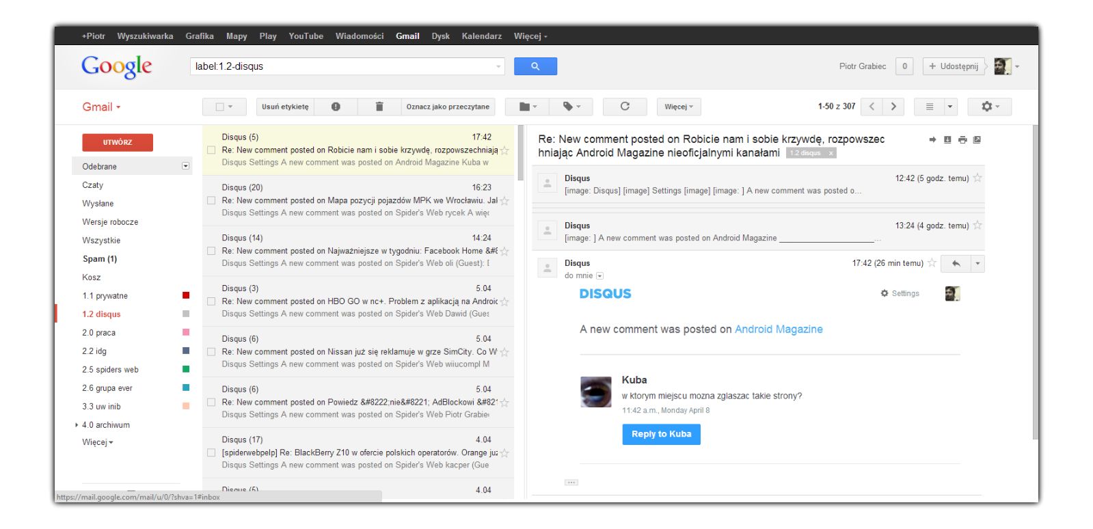
Task: Star the 13:24 Disqus message
Action: [x=977, y=225]
